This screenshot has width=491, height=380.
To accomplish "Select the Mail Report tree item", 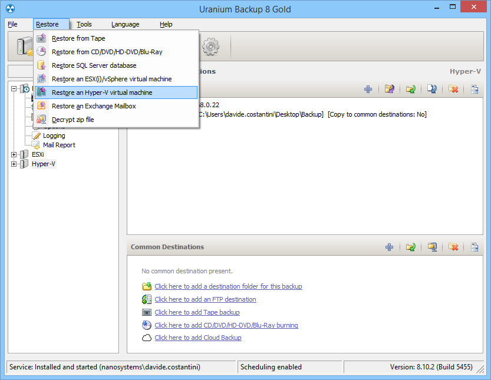I will [x=59, y=145].
